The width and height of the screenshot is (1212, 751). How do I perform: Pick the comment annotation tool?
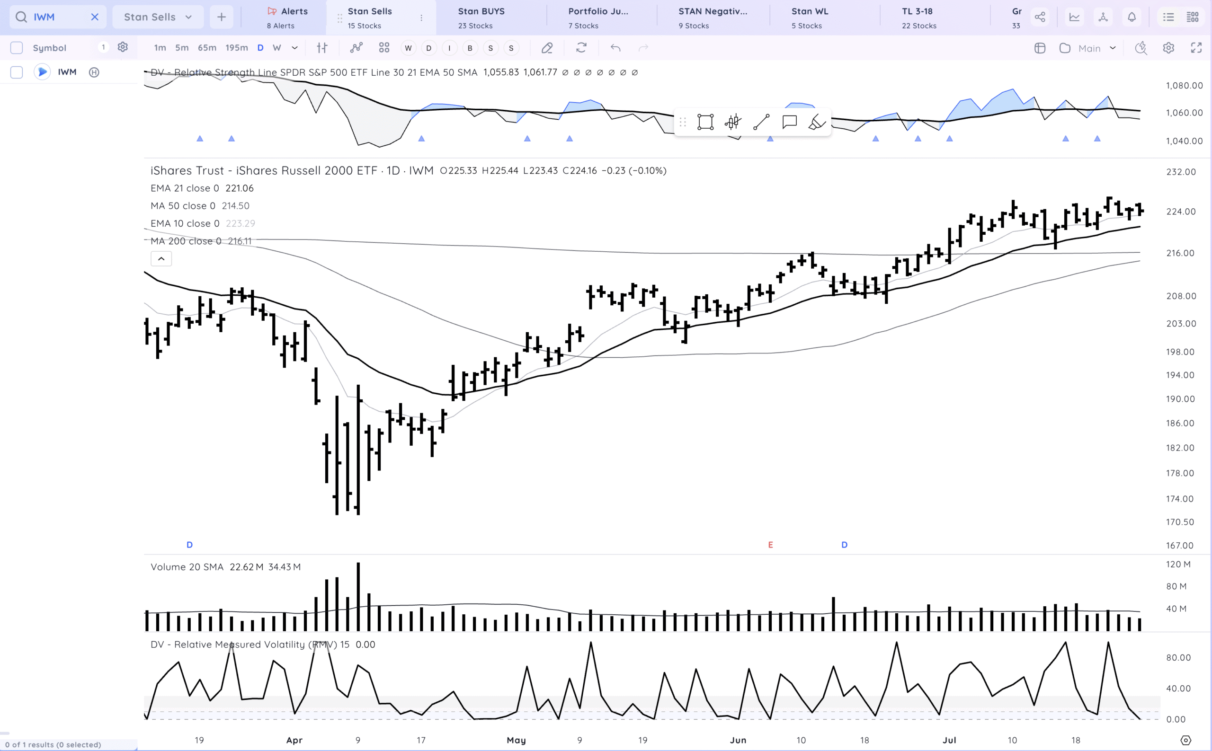pyautogui.click(x=789, y=122)
